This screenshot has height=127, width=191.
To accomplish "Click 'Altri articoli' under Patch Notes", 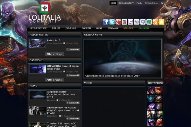I will click(54, 54).
